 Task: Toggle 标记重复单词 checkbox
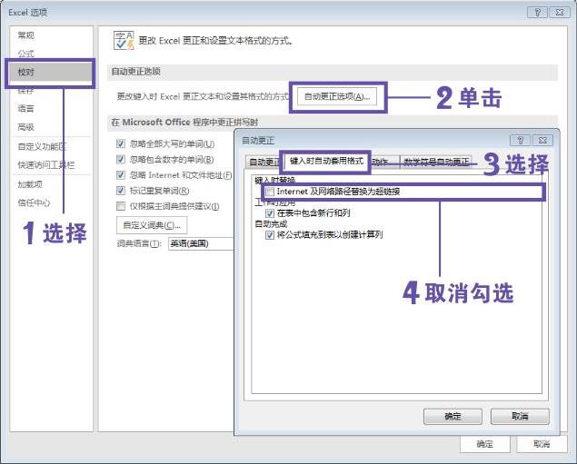tap(120, 191)
